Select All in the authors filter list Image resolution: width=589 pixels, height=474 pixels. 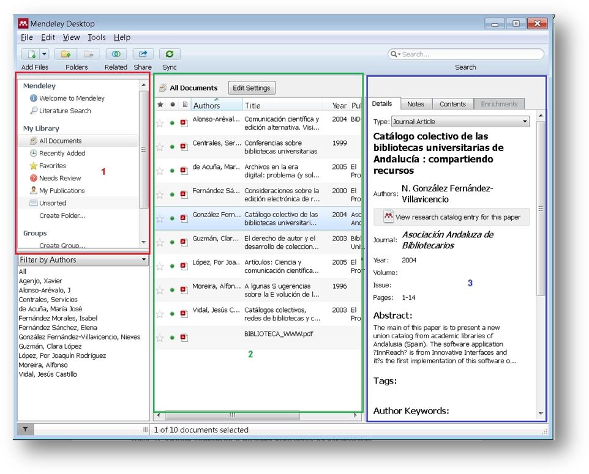tap(23, 272)
